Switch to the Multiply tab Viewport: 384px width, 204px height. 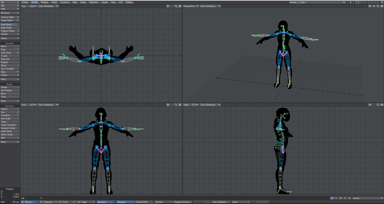click(x=45, y=2)
